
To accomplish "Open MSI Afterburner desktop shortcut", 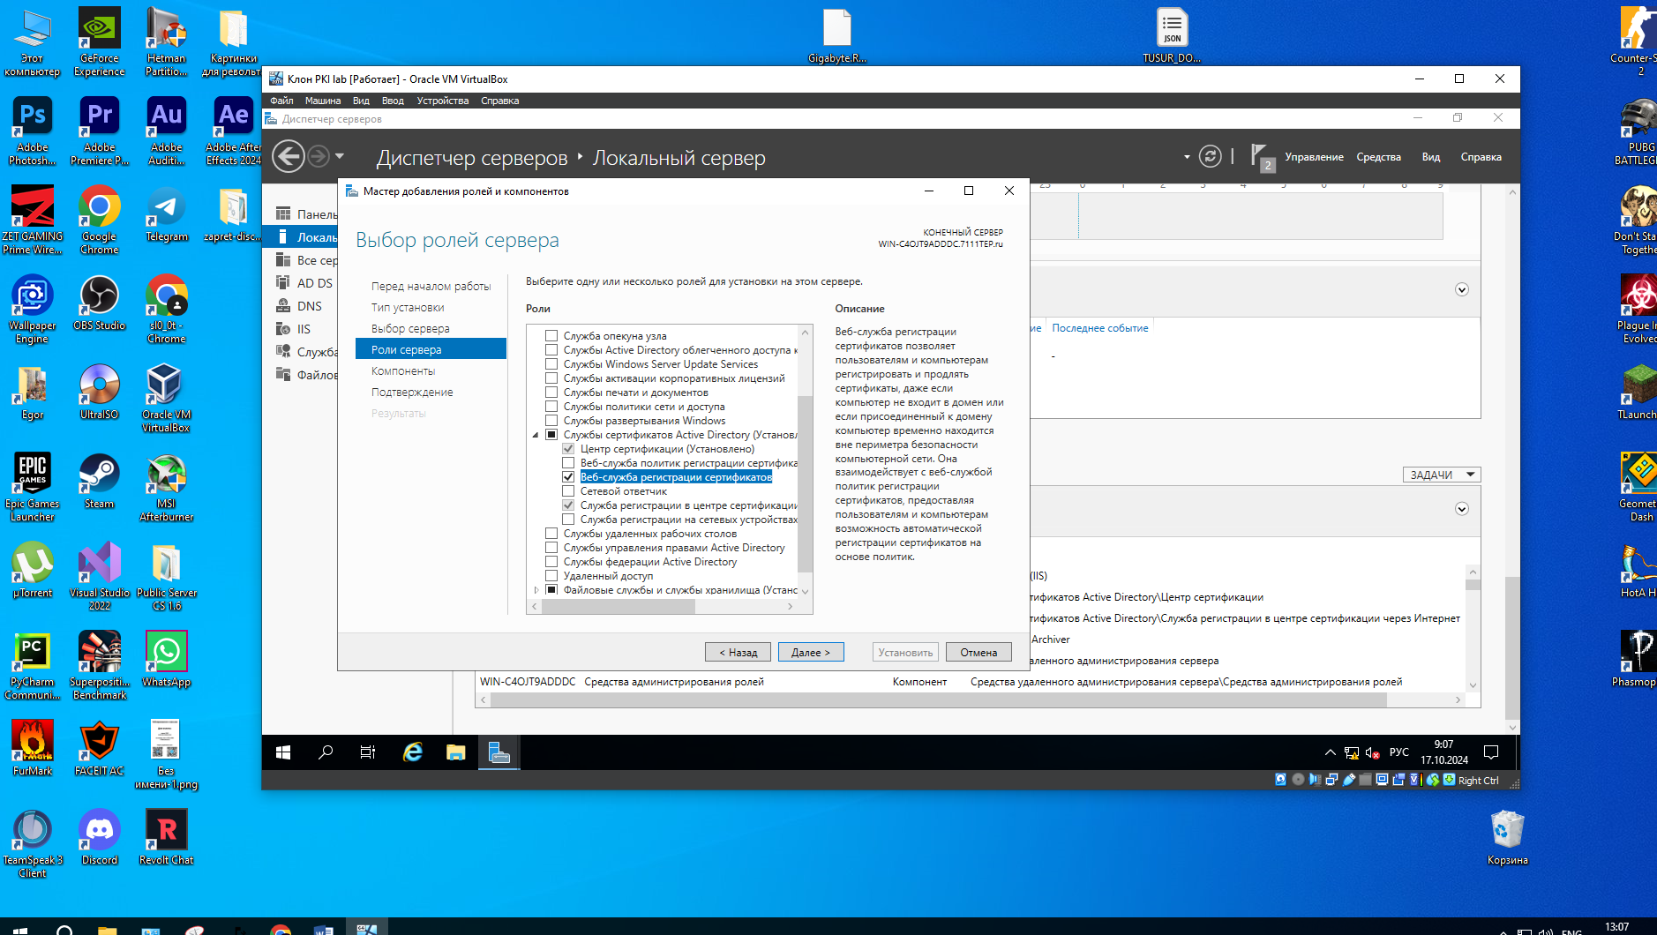I will (x=166, y=488).
